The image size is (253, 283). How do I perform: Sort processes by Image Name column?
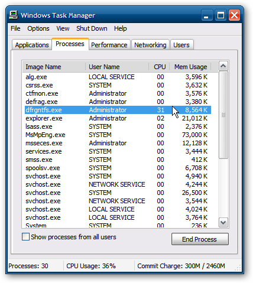coord(54,67)
